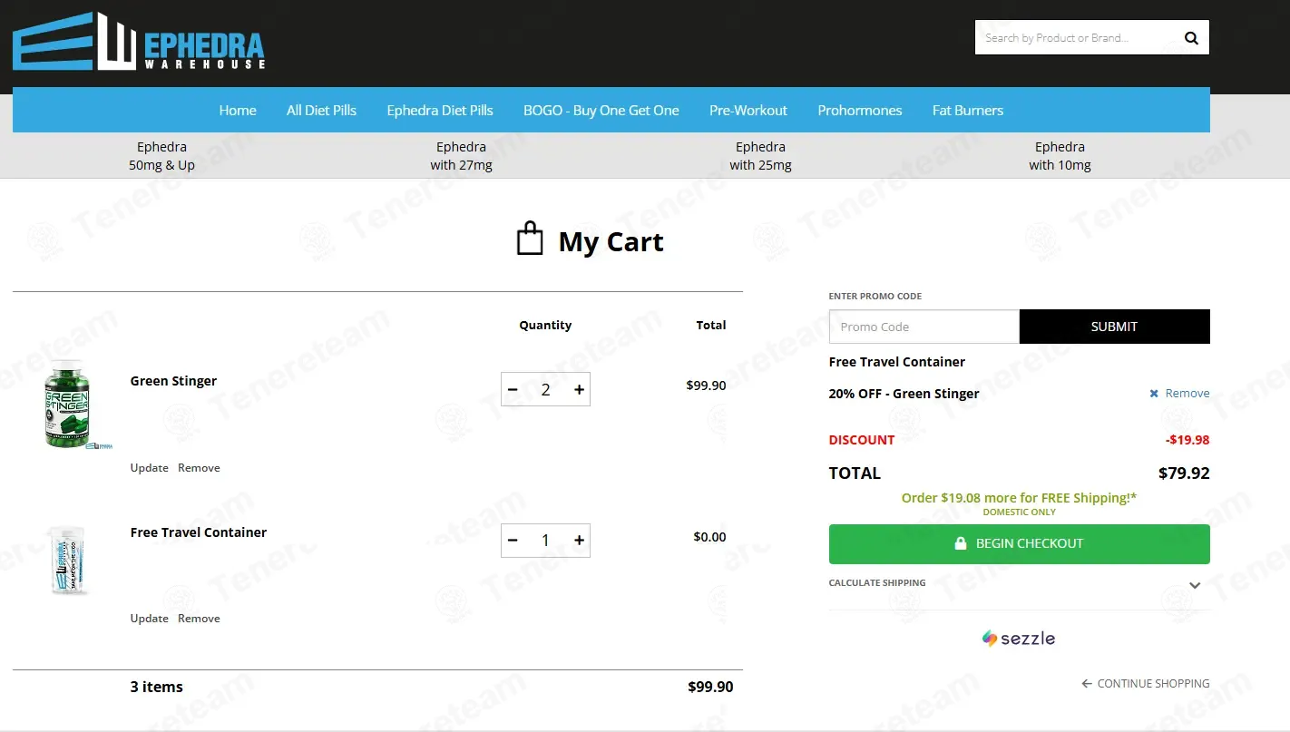Decrease Free Travel Container quantity
Image resolution: width=1290 pixels, height=732 pixels.
point(513,541)
